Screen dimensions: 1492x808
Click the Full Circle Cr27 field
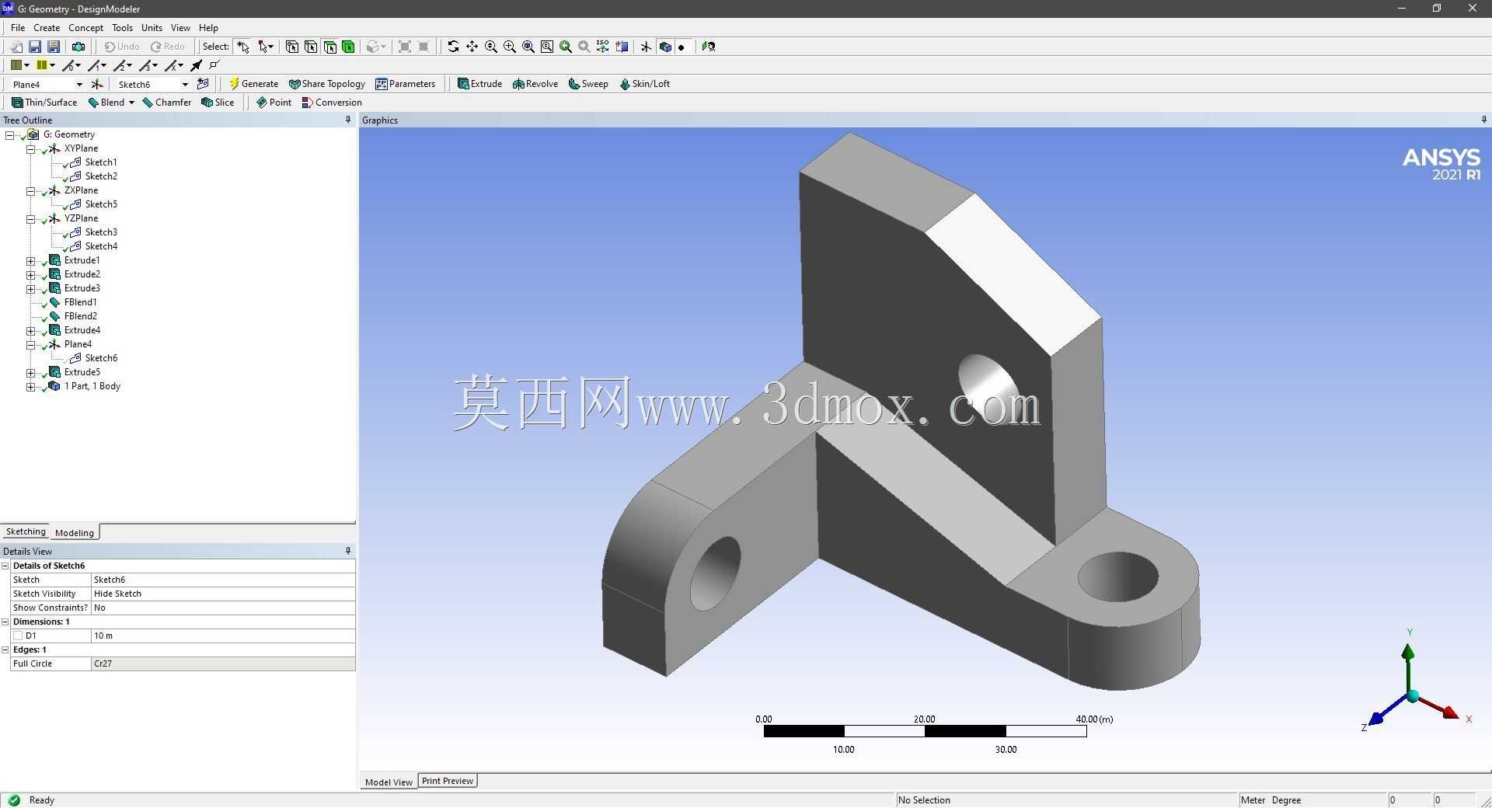[x=223, y=663]
